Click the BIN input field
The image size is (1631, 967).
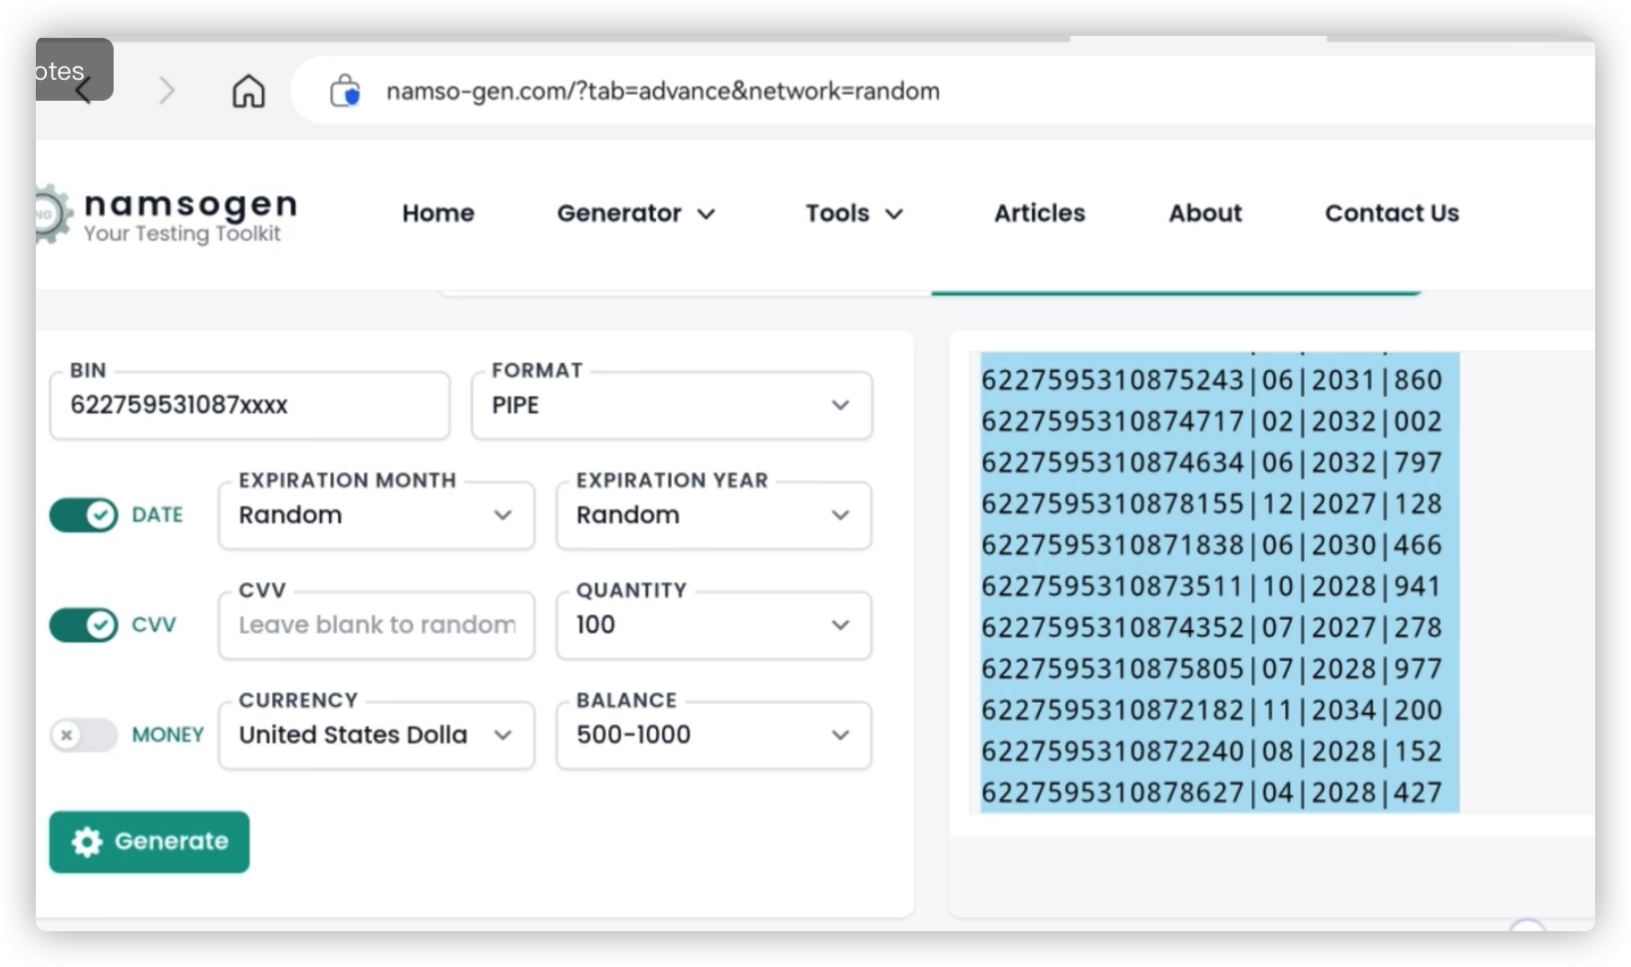pos(249,405)
